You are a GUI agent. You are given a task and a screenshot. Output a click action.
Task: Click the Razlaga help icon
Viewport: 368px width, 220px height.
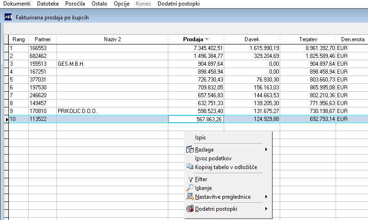(x=190, y=150)
